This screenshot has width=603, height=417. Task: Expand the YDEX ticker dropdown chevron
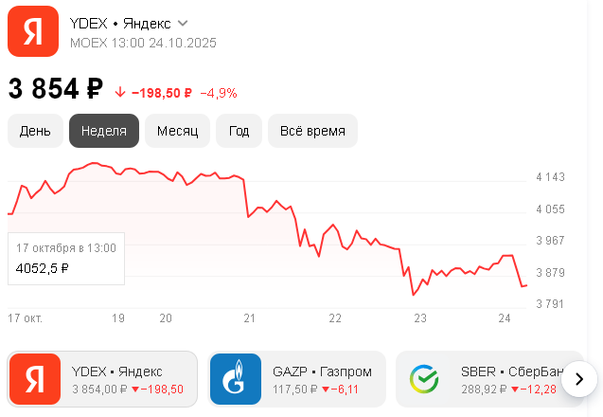point(183,23)
